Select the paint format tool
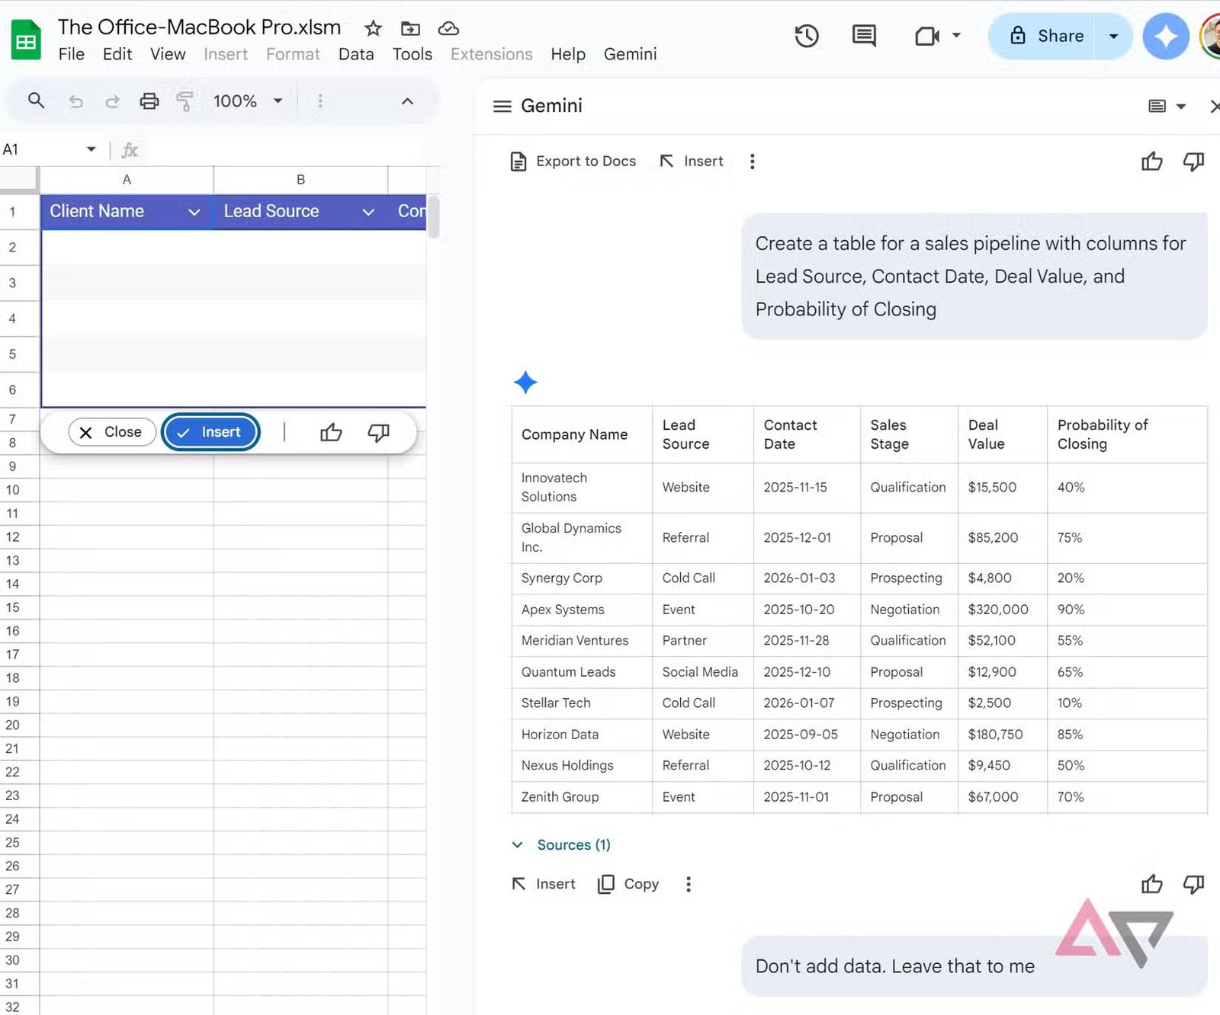1220x1015 pixels. point(185,101)
